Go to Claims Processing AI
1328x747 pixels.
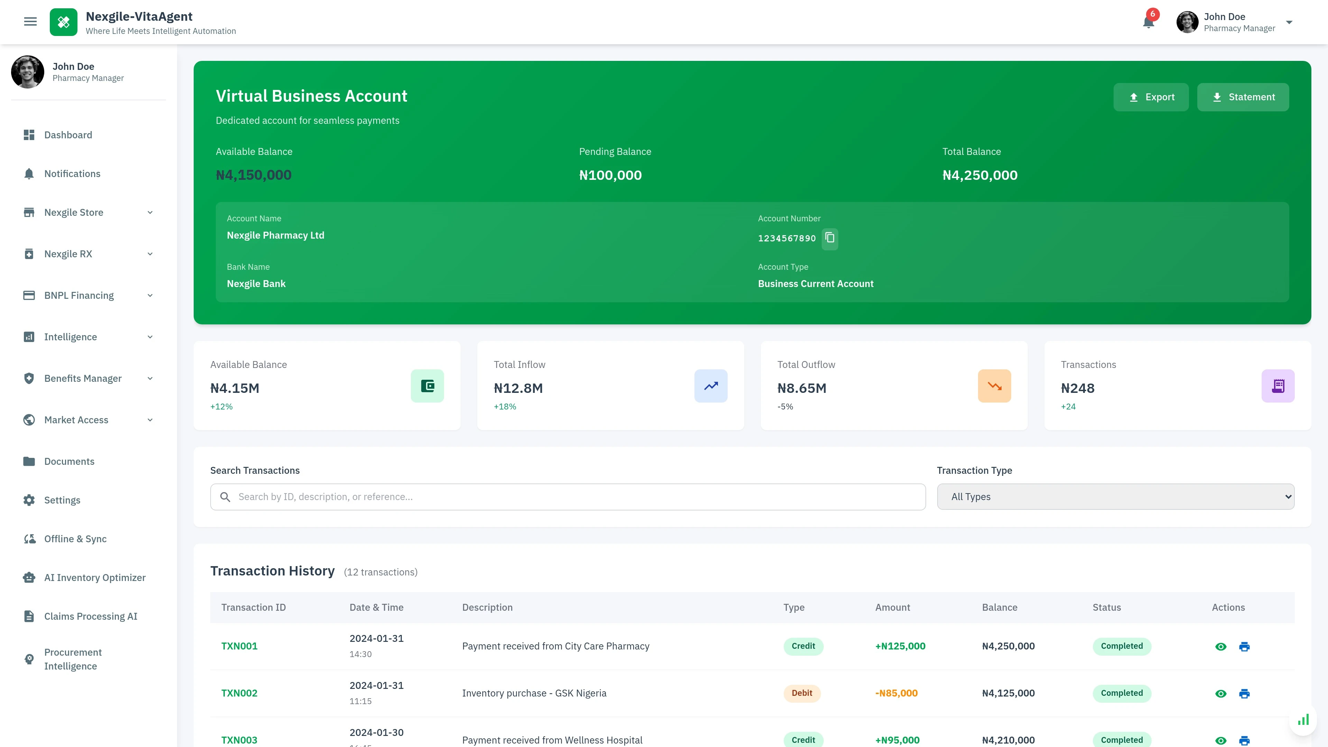click(x=90, y=616)
